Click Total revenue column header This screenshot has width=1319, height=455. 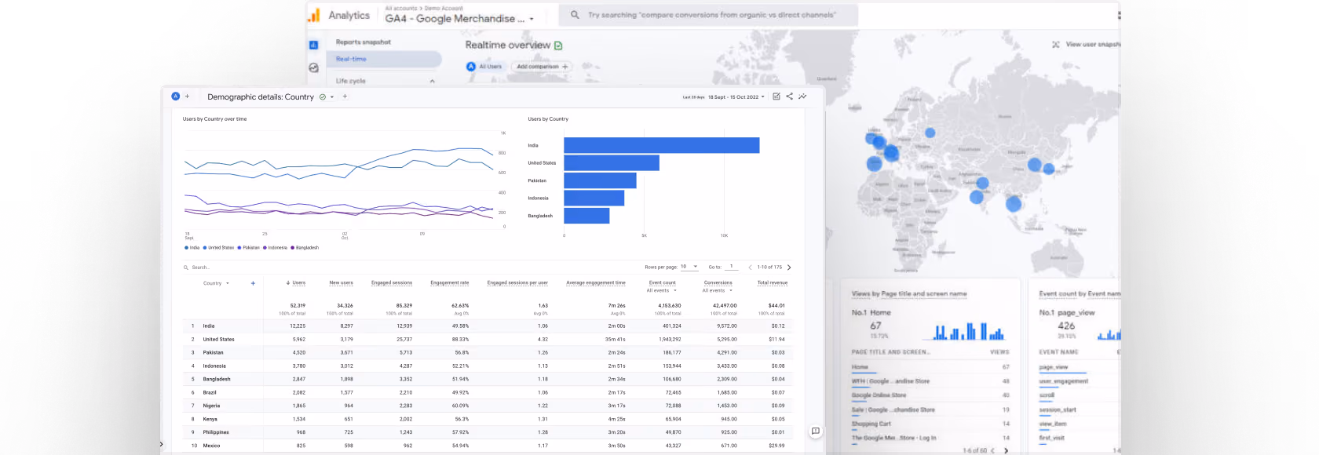click(773, 282)
